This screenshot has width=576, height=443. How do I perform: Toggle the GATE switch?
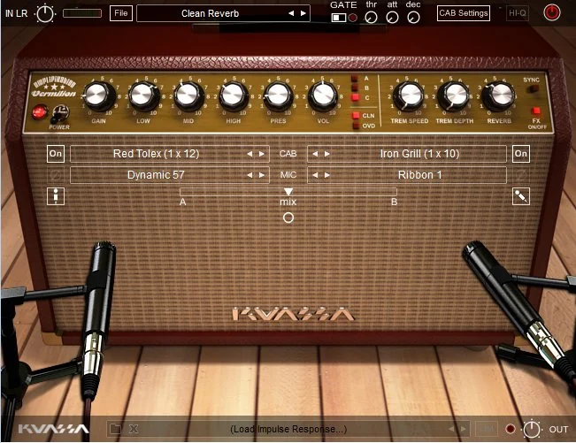338,18
